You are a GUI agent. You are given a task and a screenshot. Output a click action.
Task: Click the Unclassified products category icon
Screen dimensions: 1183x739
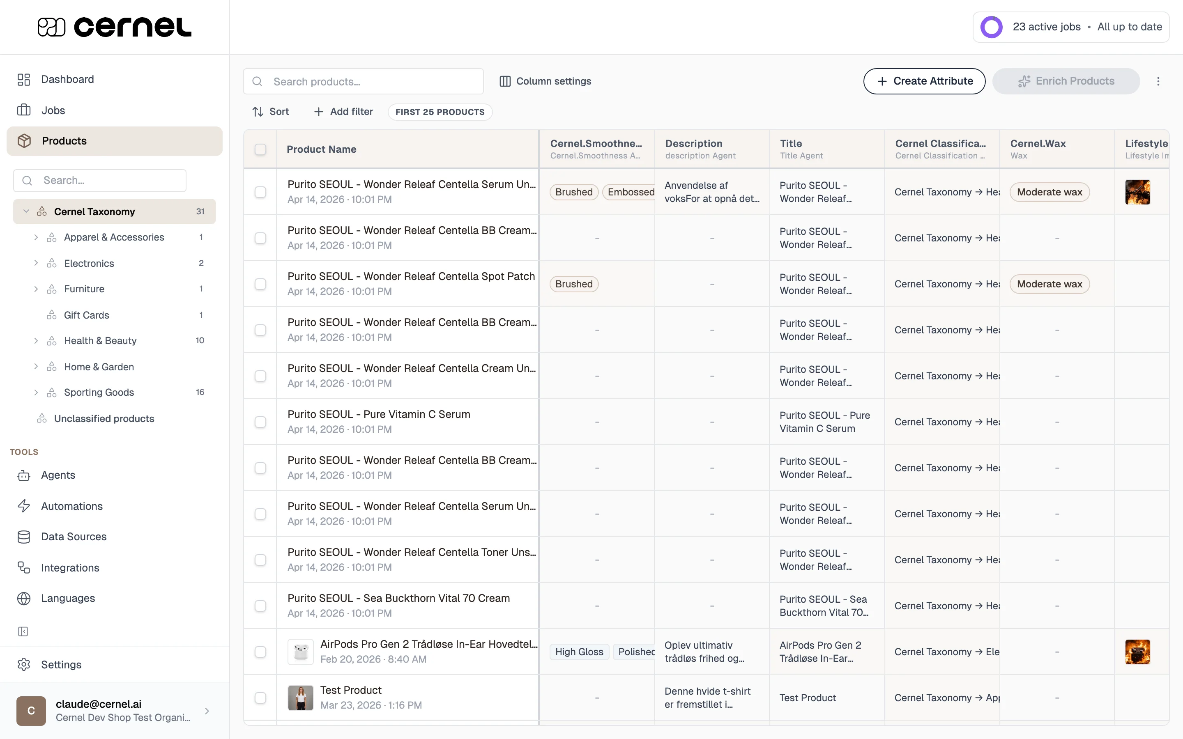point(42,419)
